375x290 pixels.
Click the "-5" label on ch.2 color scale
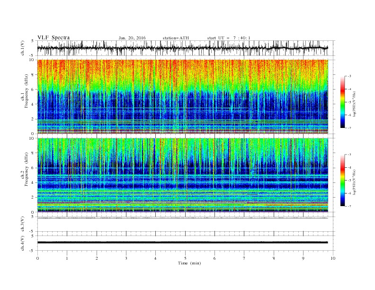click(x=349, y=181)
